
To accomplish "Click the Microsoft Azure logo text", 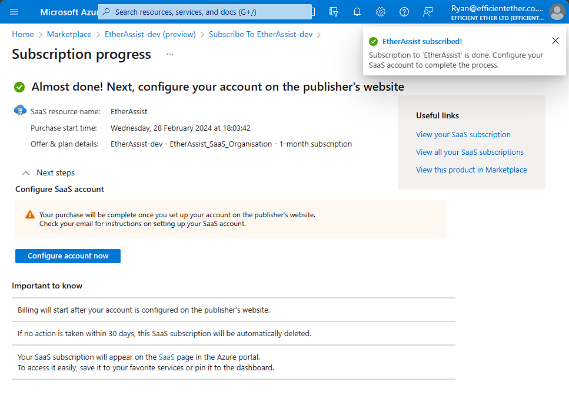I will pos(68,12).
